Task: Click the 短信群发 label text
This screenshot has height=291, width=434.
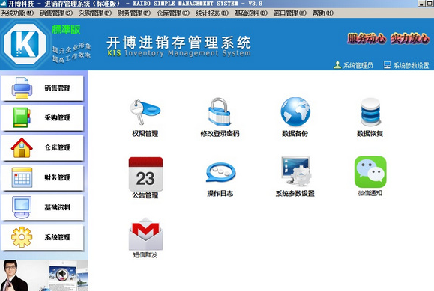Action: point(145,255)
